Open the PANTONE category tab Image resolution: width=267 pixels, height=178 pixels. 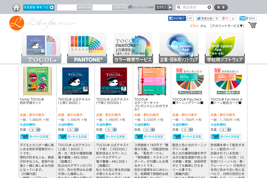point(81,49)
